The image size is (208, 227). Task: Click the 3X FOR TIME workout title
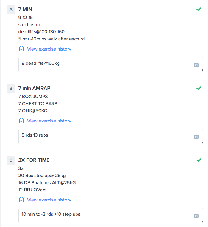click(x=34, y=160)
